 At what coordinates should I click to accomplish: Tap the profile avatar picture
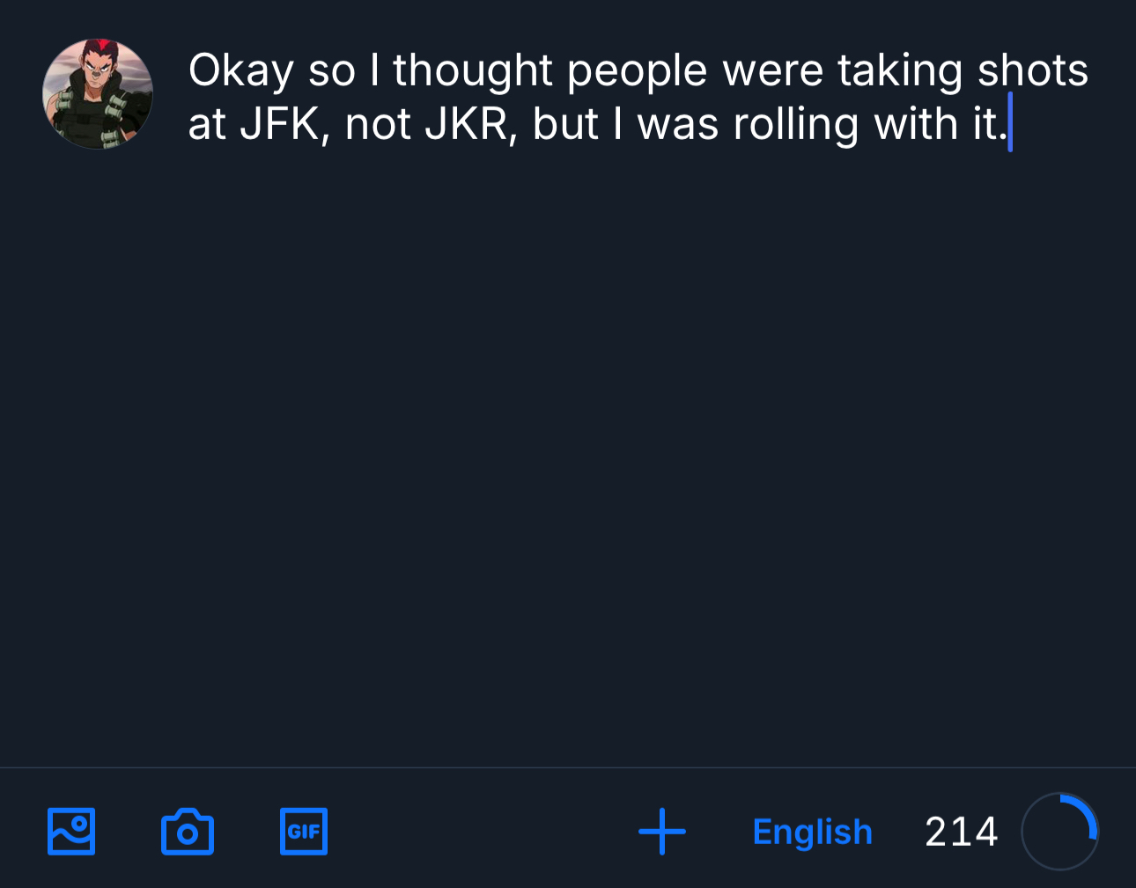click(x=98, y=93)
